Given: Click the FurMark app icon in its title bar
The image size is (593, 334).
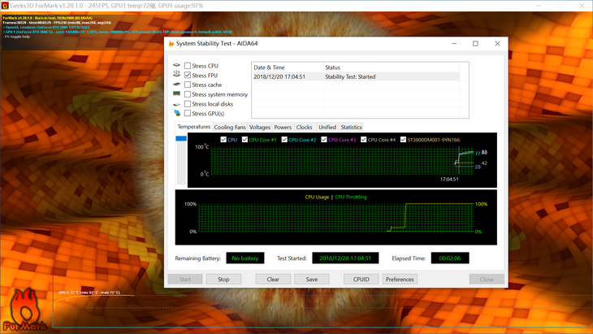Looking at the screenshot, I should (x=5, y=6).
